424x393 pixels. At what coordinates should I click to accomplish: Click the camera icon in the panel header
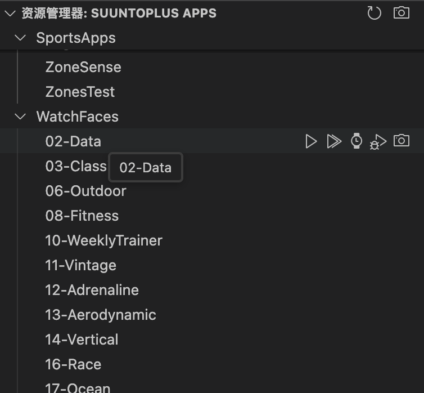[x=402, y=12]
